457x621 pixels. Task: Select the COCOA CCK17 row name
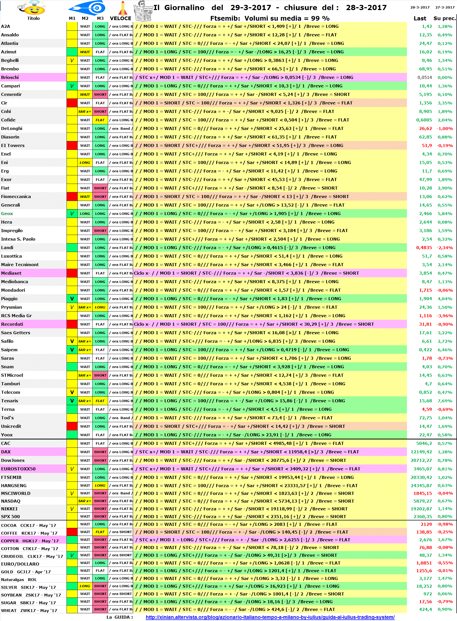(x=28, y=525)
